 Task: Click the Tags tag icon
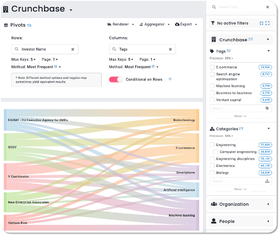pyautogui.click(x=212, y=51)
